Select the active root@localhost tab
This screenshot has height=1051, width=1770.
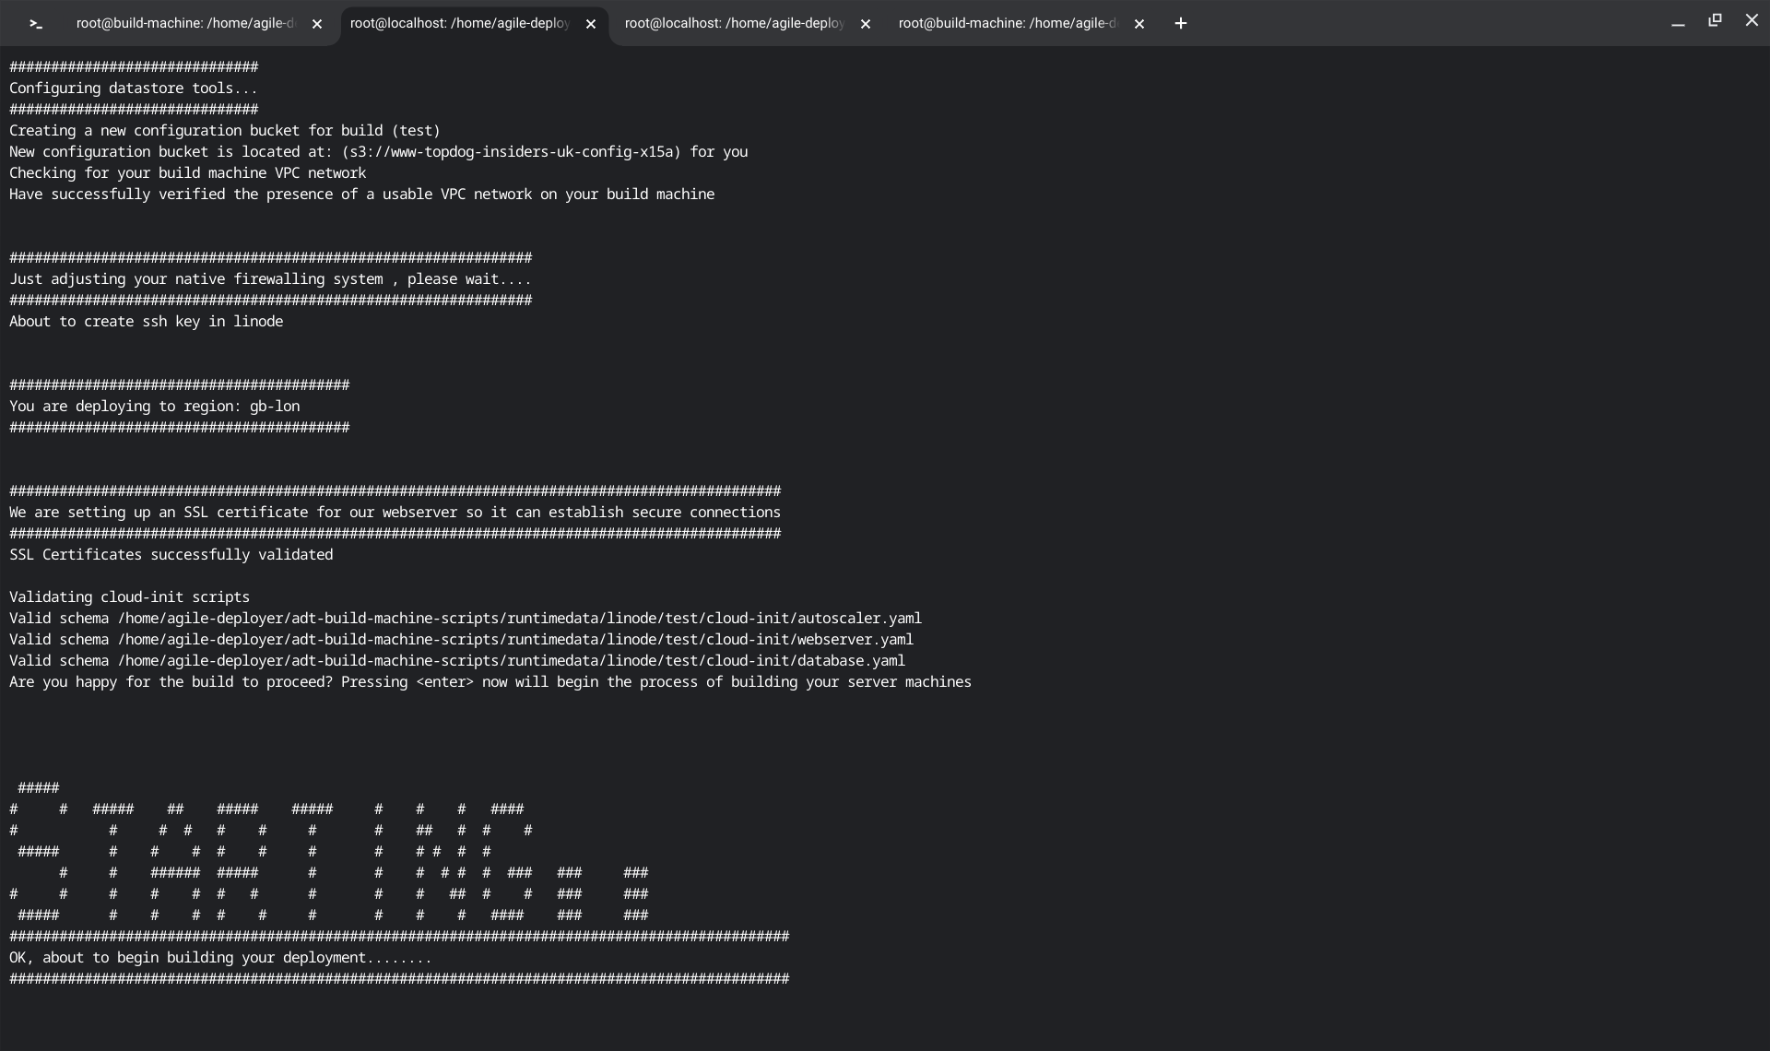(x=459, y=24)
